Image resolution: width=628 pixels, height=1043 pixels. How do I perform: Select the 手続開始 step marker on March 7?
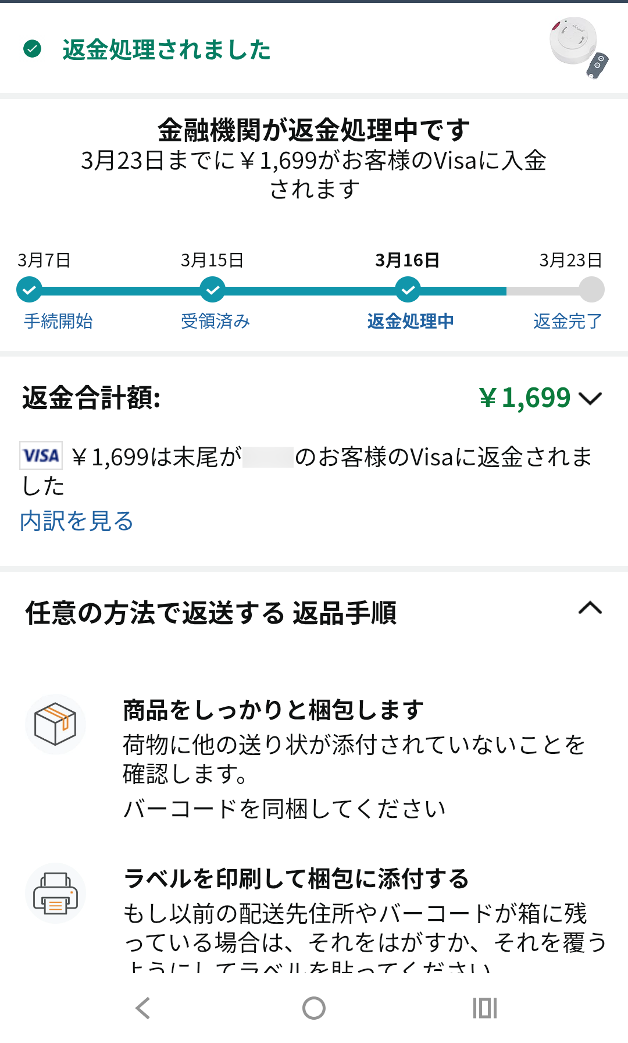pyautogui.click(x=29, y=290)
